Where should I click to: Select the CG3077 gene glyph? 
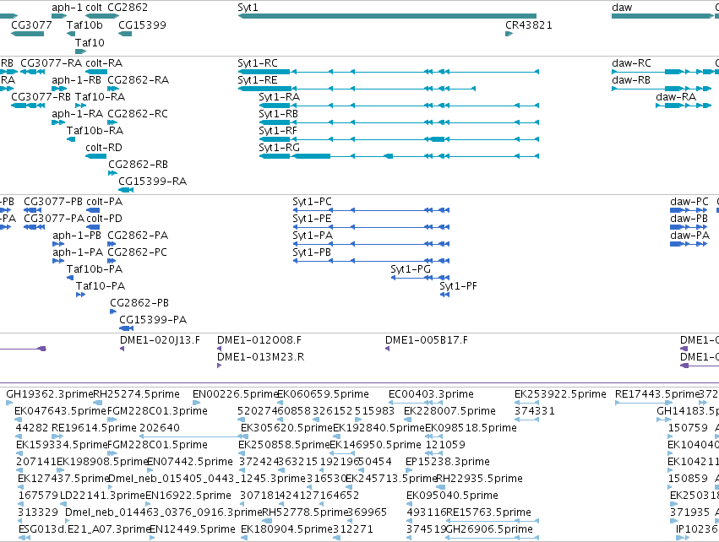coord(28,34)
